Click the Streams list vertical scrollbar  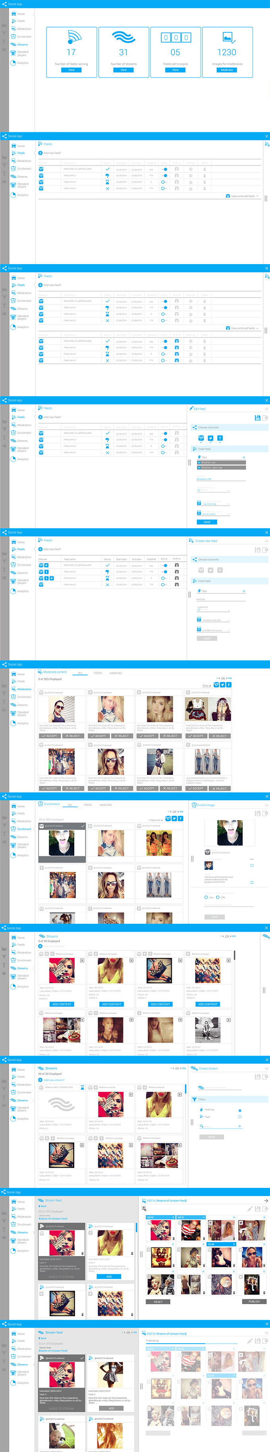(x=235, y=955)
